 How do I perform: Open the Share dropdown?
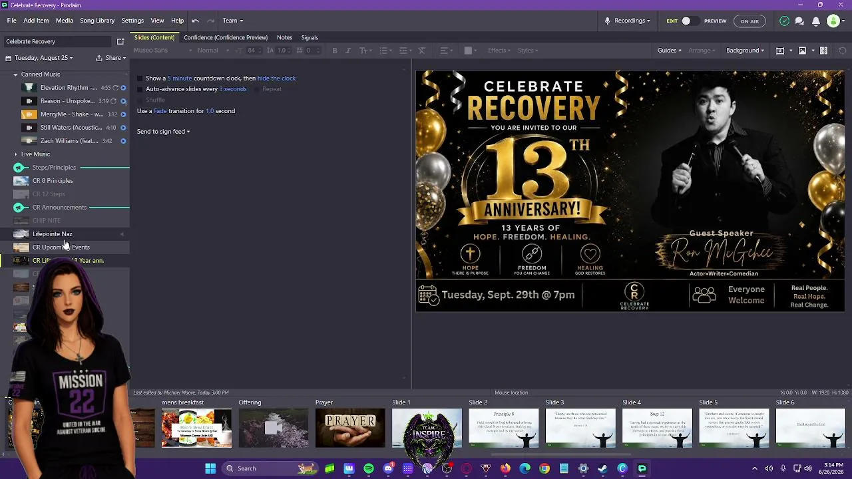point(110,58)
